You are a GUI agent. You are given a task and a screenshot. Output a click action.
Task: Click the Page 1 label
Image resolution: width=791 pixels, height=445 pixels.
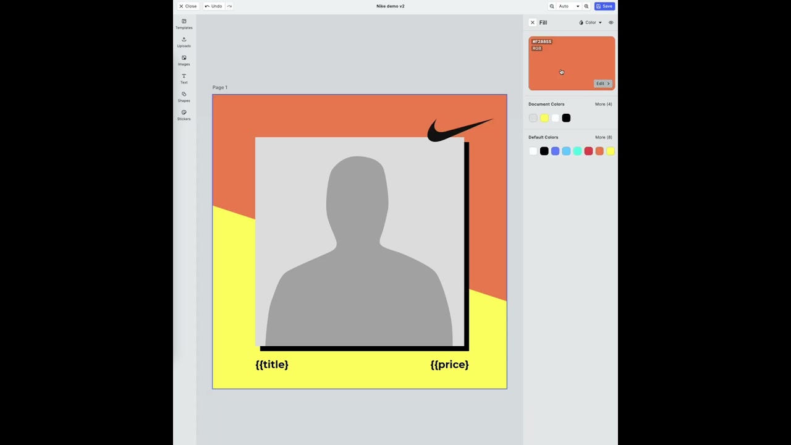point(219,87)
